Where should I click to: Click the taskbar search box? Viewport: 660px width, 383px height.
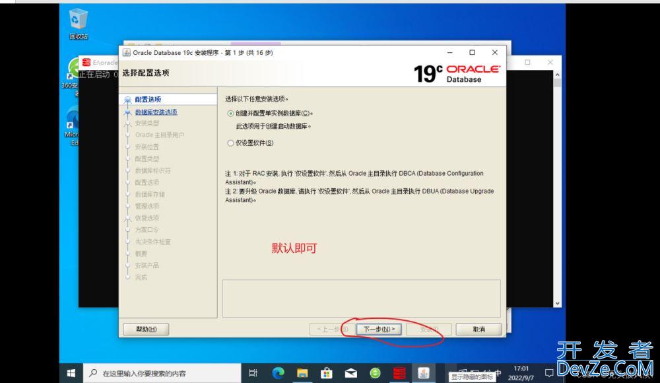click(x=162, y=373)
